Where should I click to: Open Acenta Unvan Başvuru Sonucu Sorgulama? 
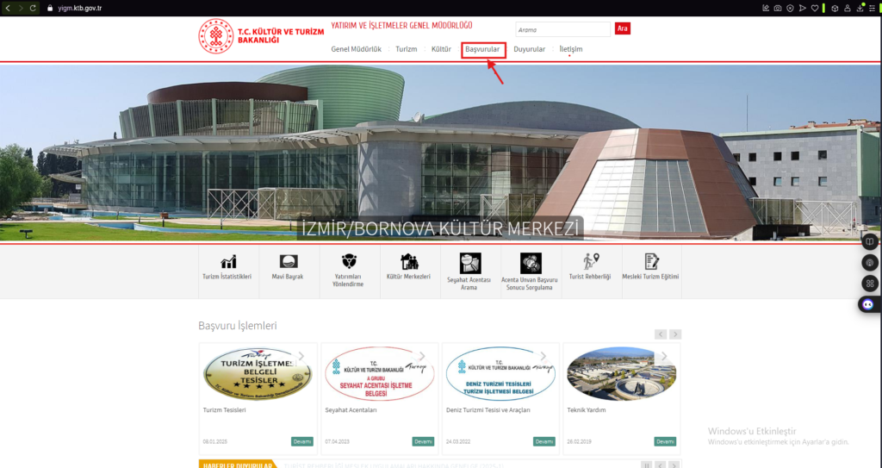click(x=530, y=263)
